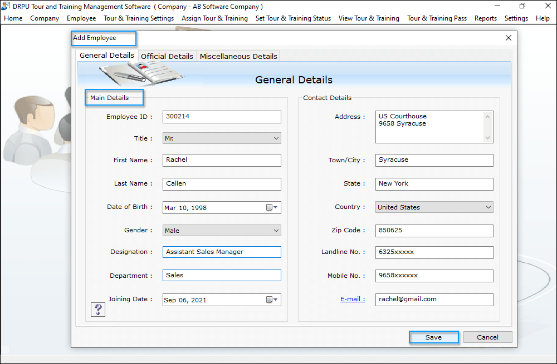Expand the Title dropdown

[x=276, y=138]
